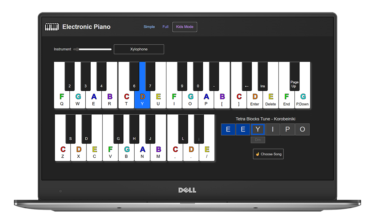
Task: Switch to Full mode
Action: [165, 27]
